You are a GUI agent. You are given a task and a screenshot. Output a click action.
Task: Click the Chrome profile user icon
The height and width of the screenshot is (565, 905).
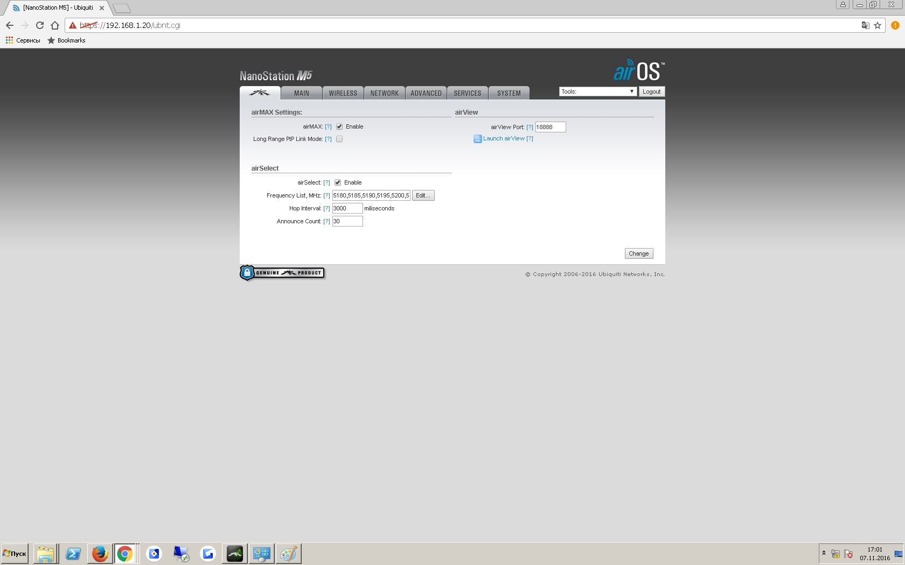click(x=843, y=4)
